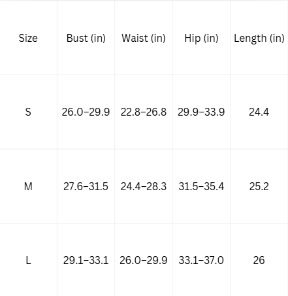Select the Hip (in) header cell
The width and height of the screenshot is (288, 296).
click(201, 38)
